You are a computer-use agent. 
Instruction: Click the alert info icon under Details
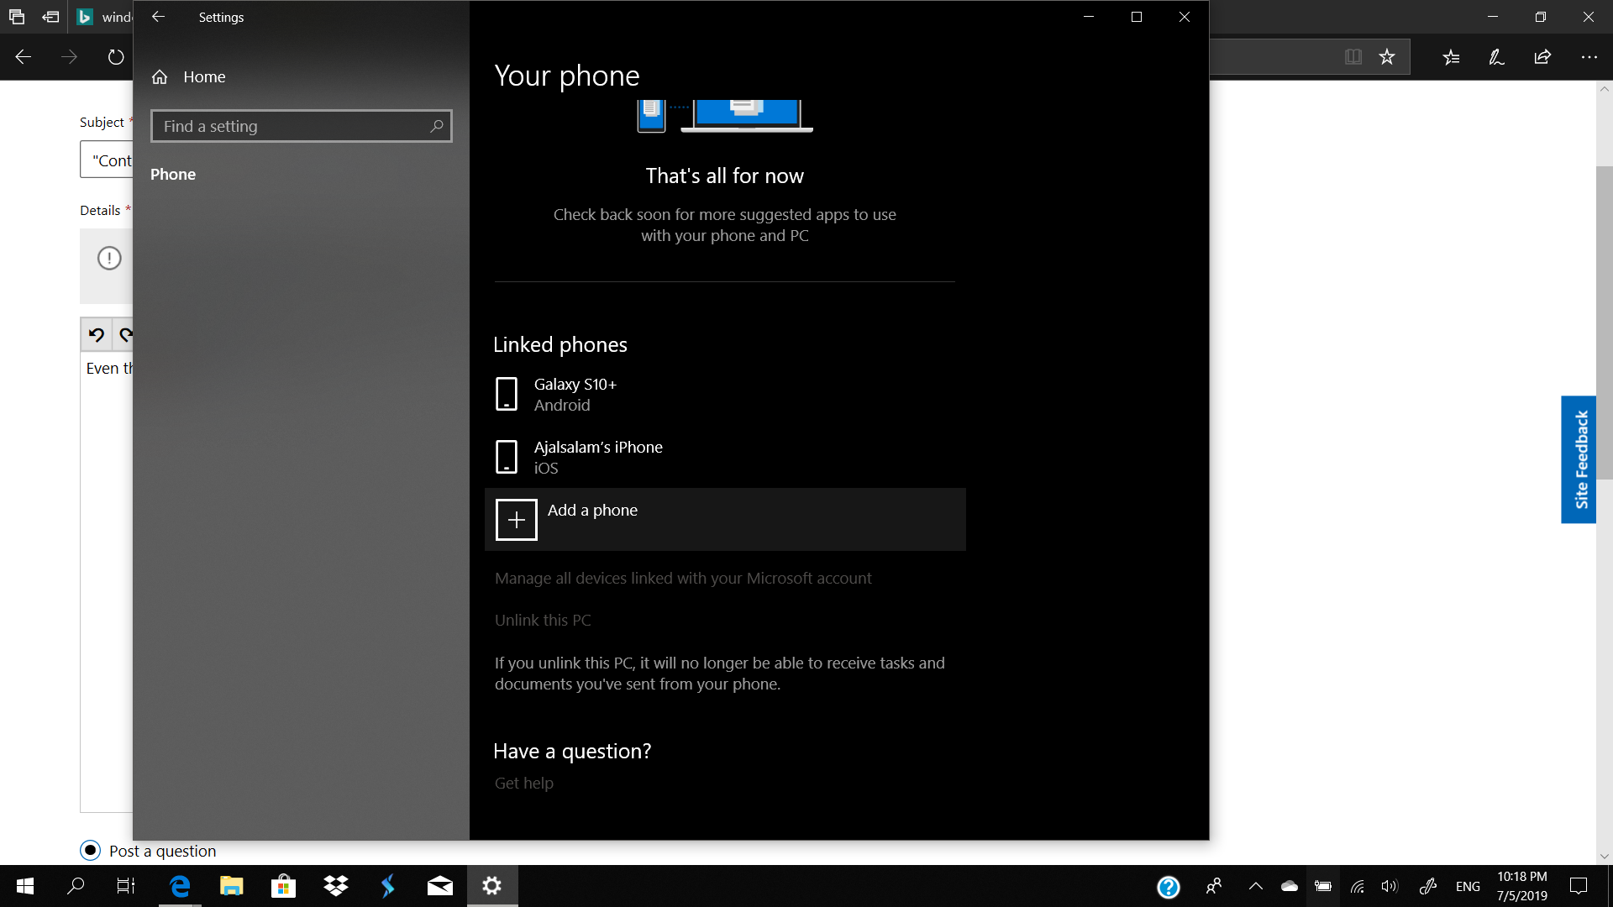click(x=109, y=258)
